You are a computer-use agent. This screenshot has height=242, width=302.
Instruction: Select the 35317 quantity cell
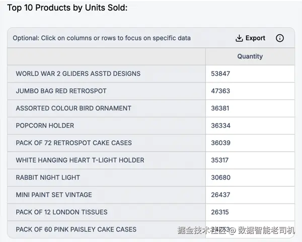coord(220,160)
